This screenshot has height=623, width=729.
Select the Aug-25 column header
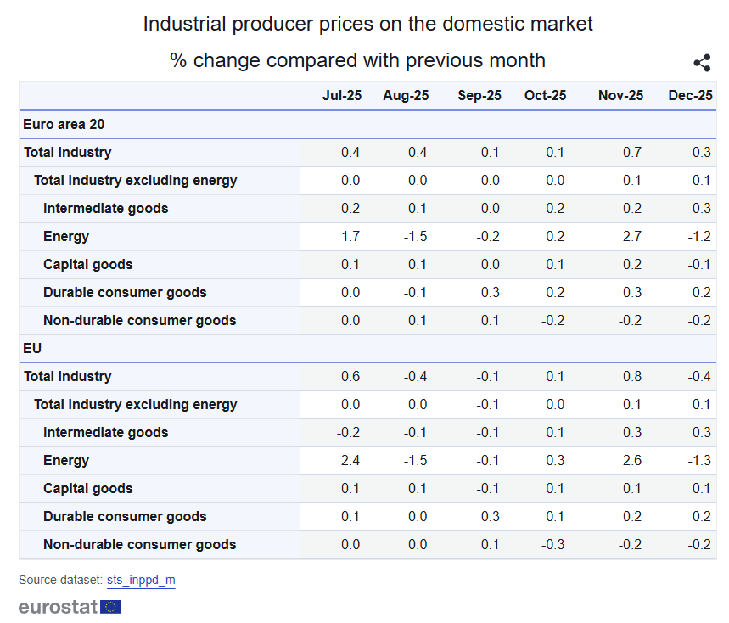tap(406, 96)
